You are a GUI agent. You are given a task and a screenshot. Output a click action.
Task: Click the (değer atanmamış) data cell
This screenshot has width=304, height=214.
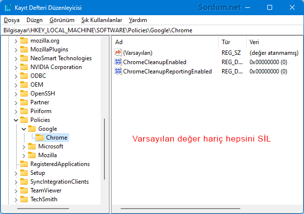click(x=274, y=53)
